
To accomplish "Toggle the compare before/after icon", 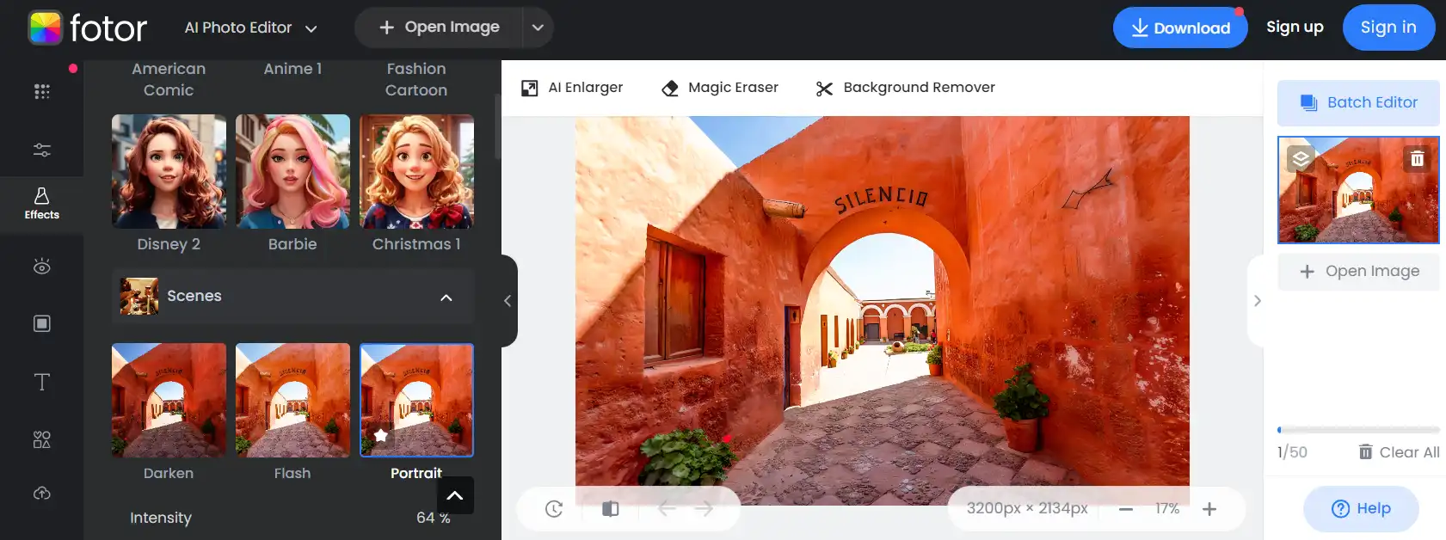I will click(x=611, y=509).
